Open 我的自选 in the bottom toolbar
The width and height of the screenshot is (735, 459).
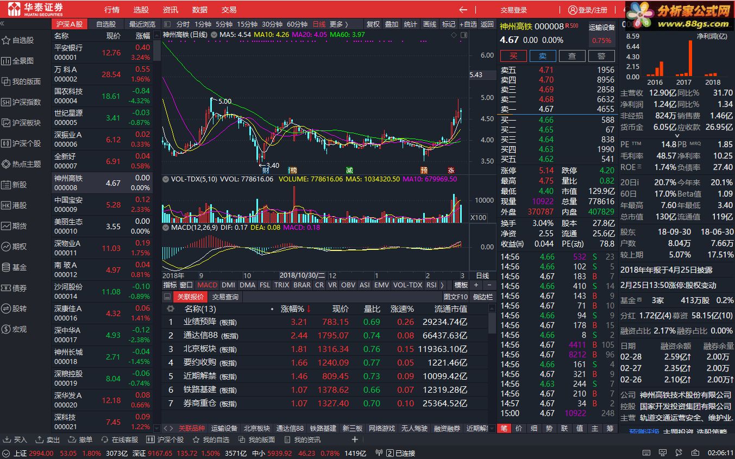click(210, 439)
